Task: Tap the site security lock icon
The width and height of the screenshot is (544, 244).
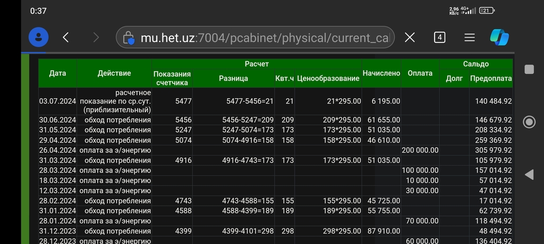Action: 129,38
